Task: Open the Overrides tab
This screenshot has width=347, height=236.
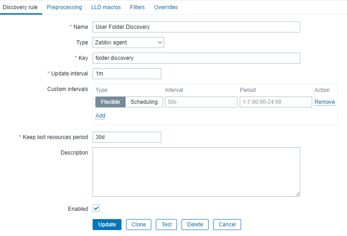Action: pyautogui.click(x=166, y=7)
